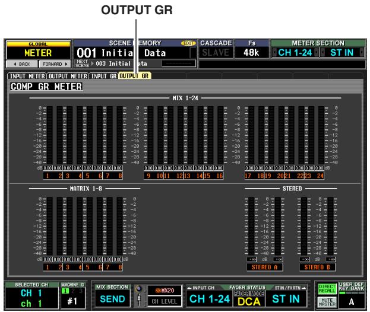Click STEREO B left -∞ value
This screenshot has height=312, width=370.
pyautogui.click(x=305, y=259)
